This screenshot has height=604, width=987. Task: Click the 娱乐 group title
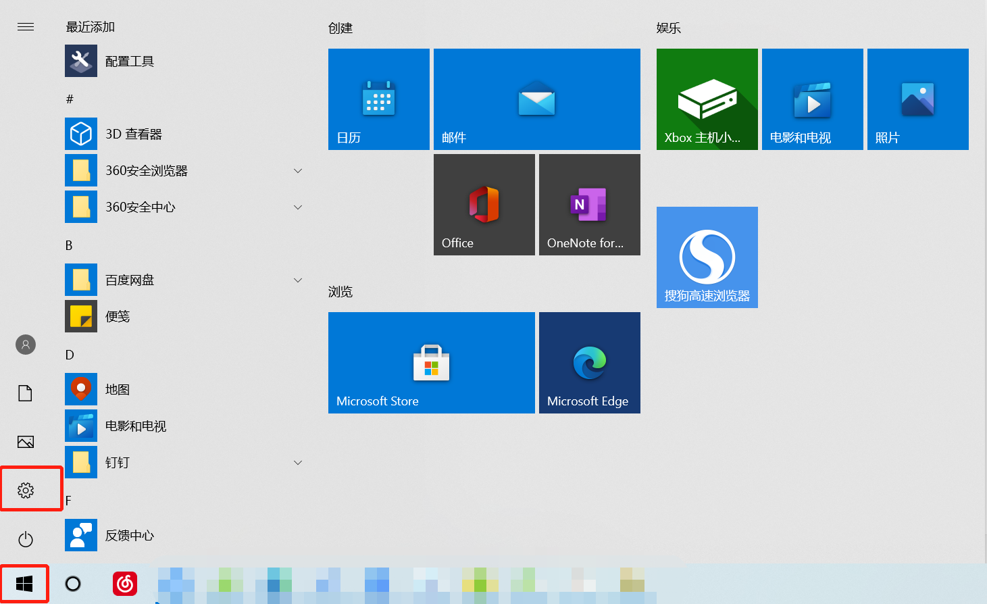click(669, 28)
